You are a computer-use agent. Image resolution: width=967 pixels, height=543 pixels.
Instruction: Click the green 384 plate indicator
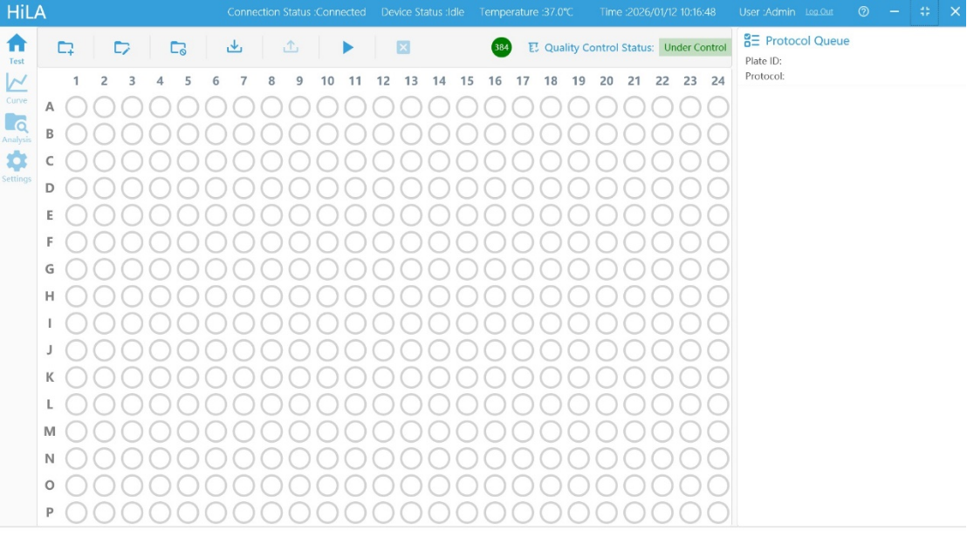point(501,48)
